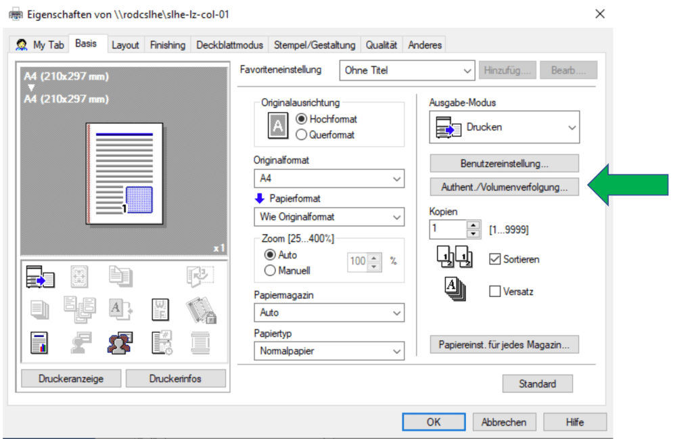This screenshot has width=692, height=439.
Task: Expand the Ausgabe-Modus Drucken dropdown
Action: coord(504,127)
